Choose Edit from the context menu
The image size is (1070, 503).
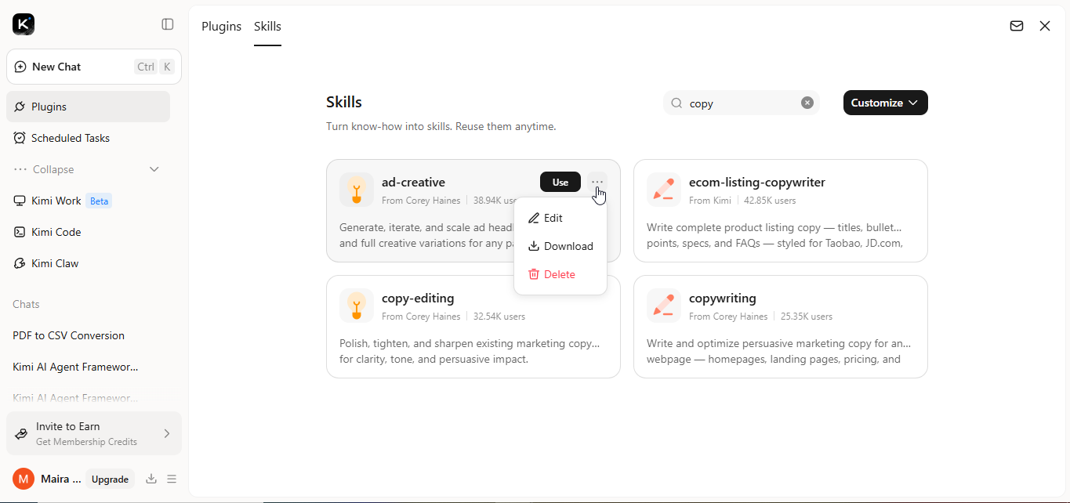coord(560,218)
